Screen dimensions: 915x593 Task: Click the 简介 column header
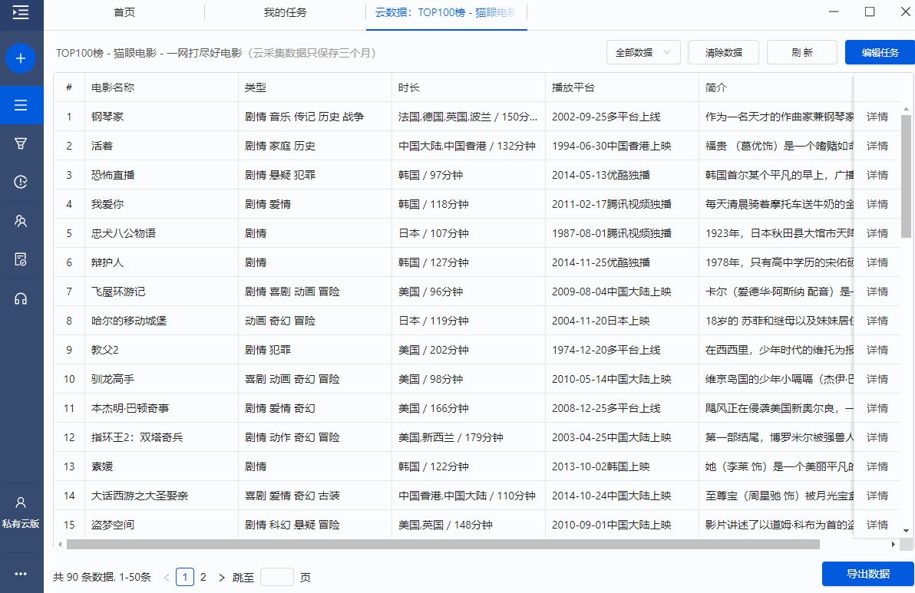776,87
